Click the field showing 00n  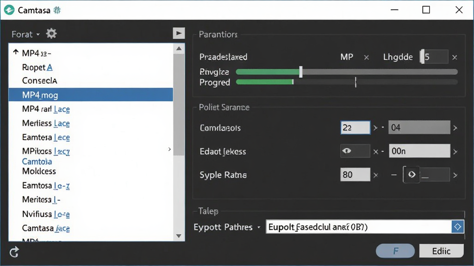click(419, 151)
